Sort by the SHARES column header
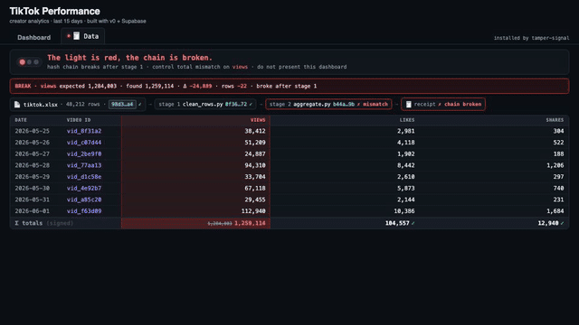This screenshot has width=579, height=325. 555,120
